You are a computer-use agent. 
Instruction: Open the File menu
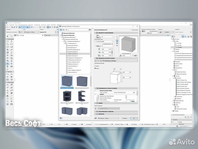[x=7, y=25]
